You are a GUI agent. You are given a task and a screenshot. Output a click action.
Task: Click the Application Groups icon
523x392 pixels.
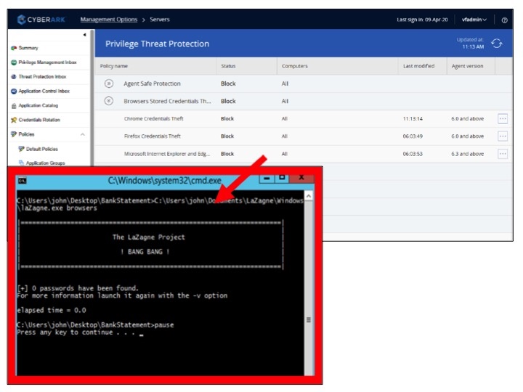21,163
